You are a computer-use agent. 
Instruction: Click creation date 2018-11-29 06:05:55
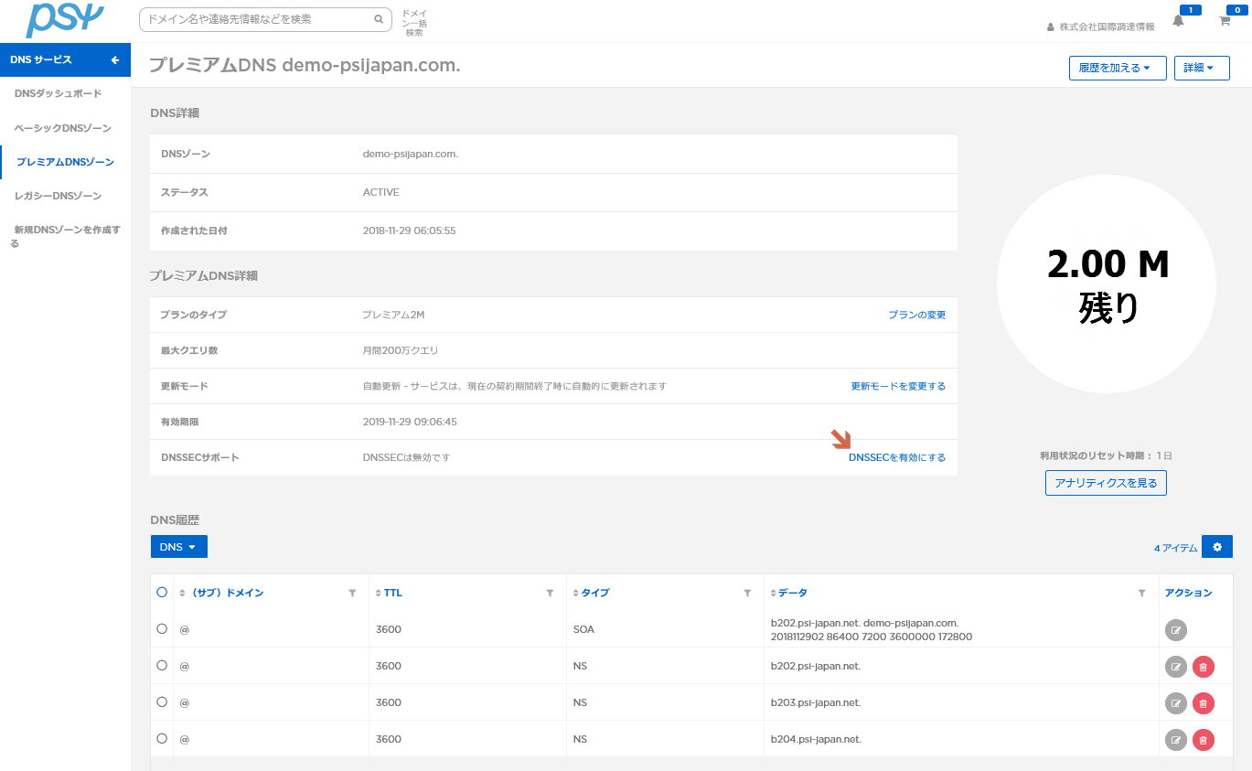(409, 231)
